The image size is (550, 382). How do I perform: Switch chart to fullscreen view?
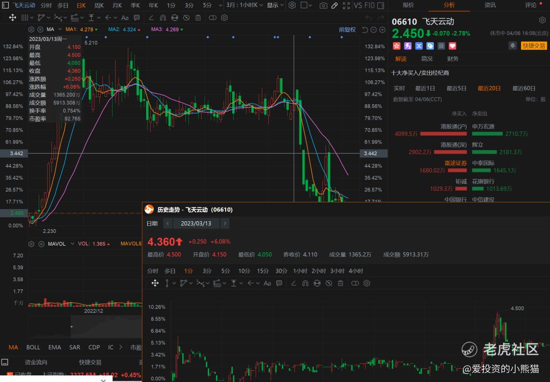click(346, 5)
